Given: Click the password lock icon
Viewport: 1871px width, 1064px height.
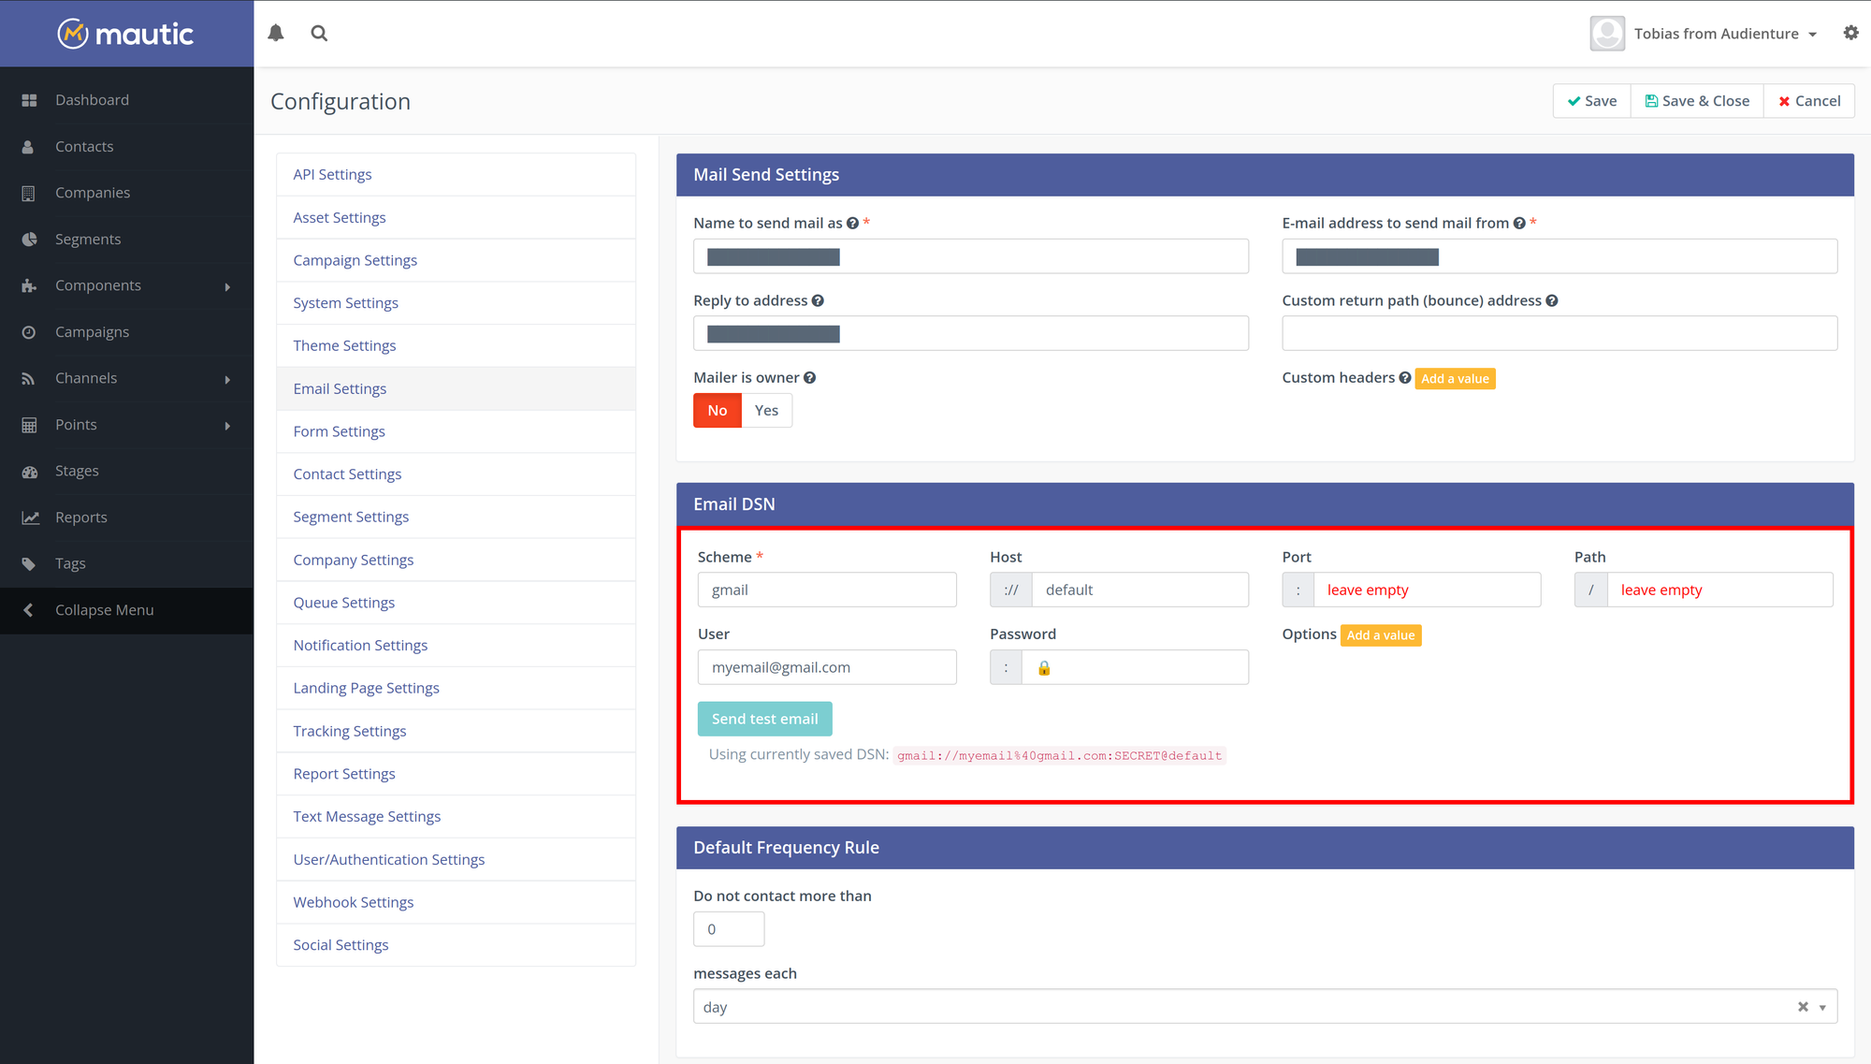Looking at the screenshot, I should 1044,668.
